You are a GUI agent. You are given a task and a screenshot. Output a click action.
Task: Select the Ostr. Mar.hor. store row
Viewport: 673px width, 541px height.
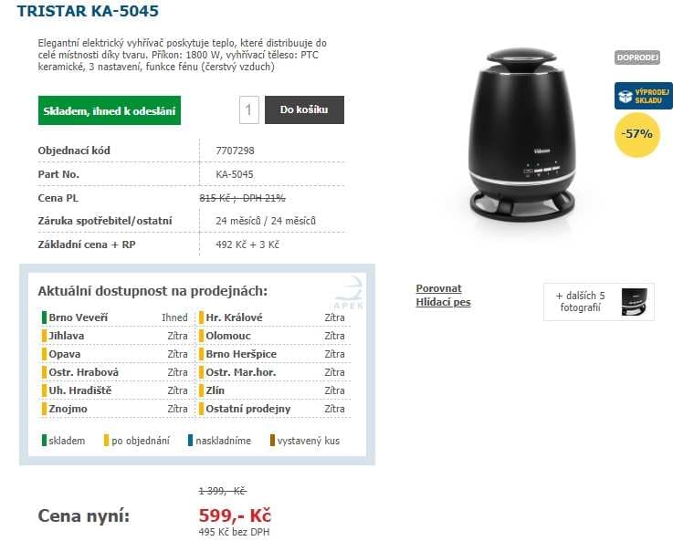(x=272, y=372)
